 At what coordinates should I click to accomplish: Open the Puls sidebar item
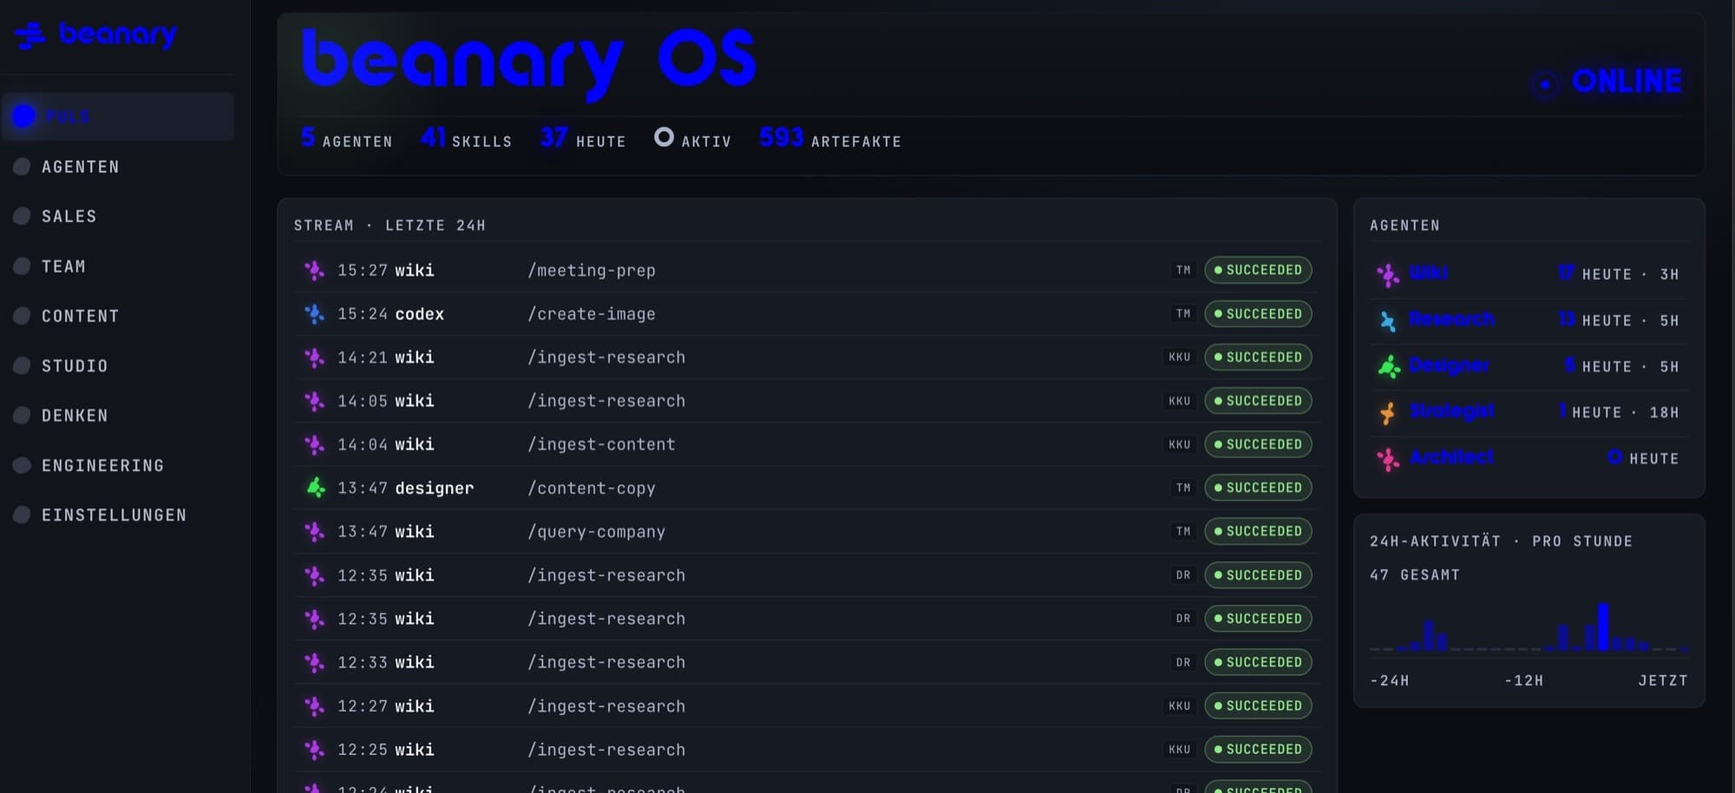pos(118,116)
